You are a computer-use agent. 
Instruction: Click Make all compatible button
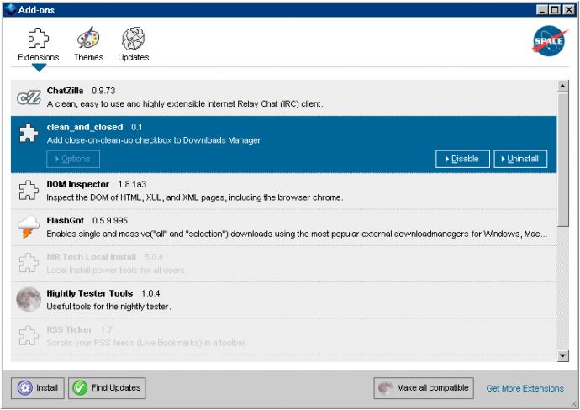(424, 388)
